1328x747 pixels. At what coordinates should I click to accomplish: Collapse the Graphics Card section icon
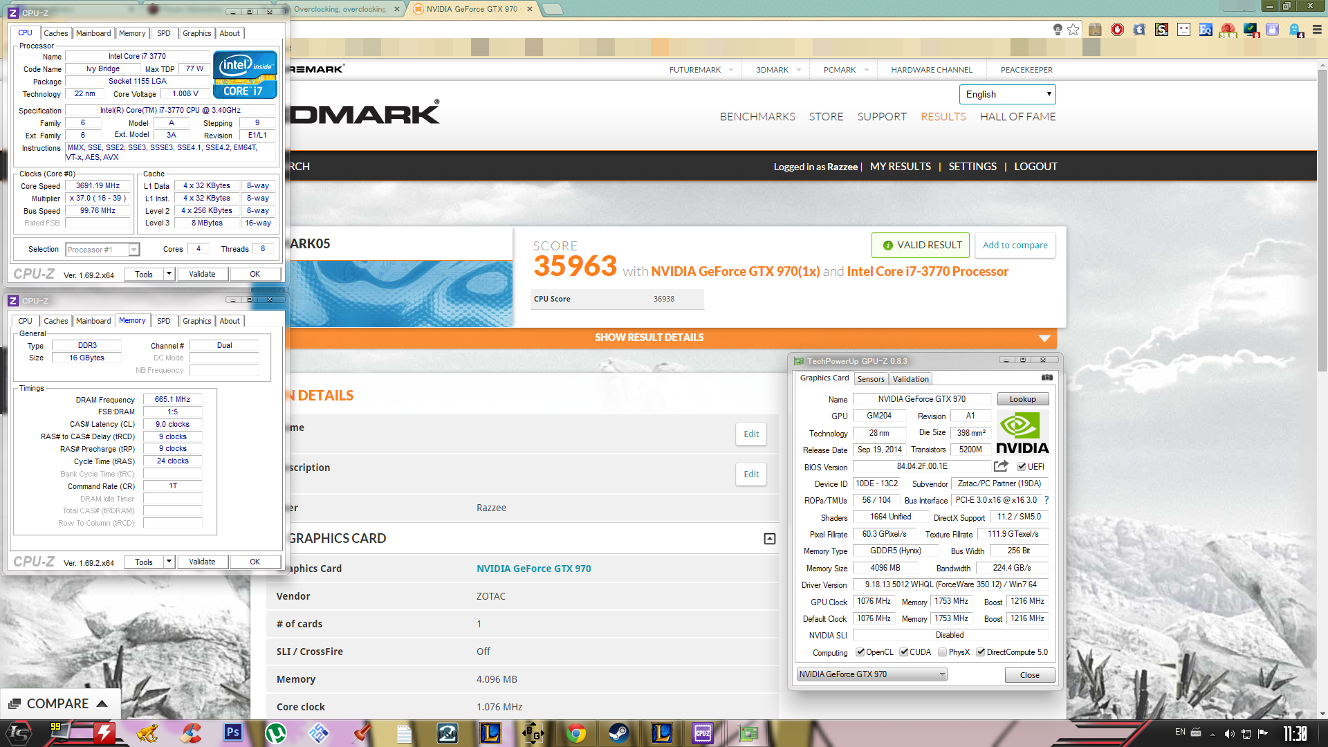(x=770, y=539)
